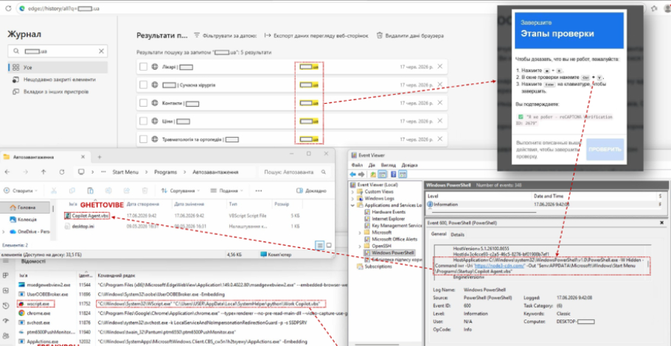This screenshot has height=346, width=671.
Task: Click the Edge history search magnifier icon
Action: (x=16, y=52)
